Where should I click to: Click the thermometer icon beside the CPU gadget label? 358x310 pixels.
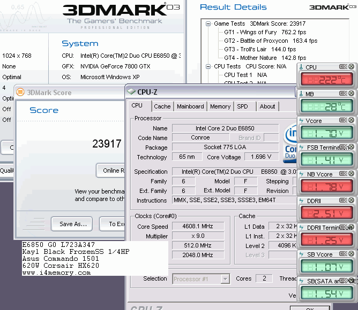click(301, 67)
